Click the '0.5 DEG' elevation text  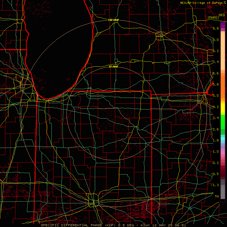click(125, 225)
